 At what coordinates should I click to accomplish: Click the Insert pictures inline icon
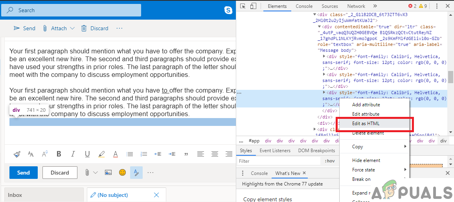[x=108, y=173]
